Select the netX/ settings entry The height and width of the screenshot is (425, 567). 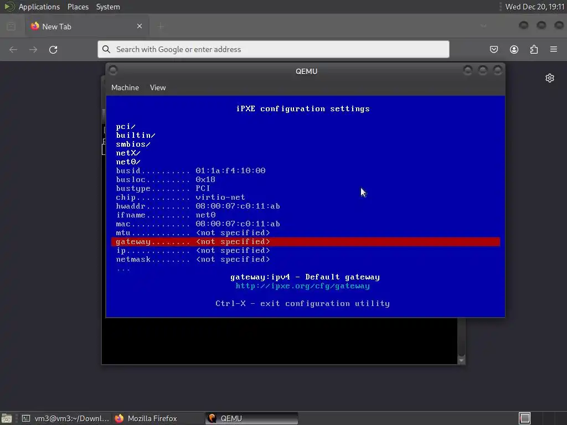128,153
